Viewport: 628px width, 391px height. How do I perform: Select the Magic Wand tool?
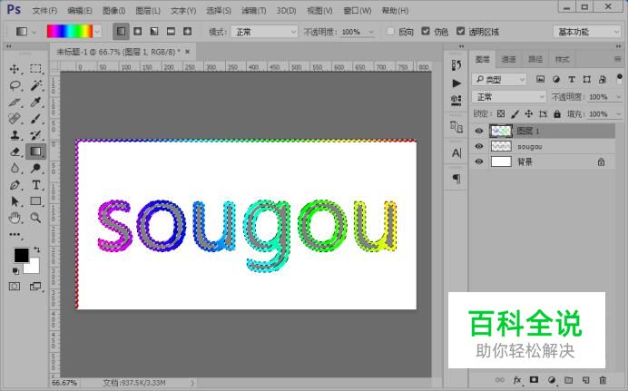(x=35, y=85)
